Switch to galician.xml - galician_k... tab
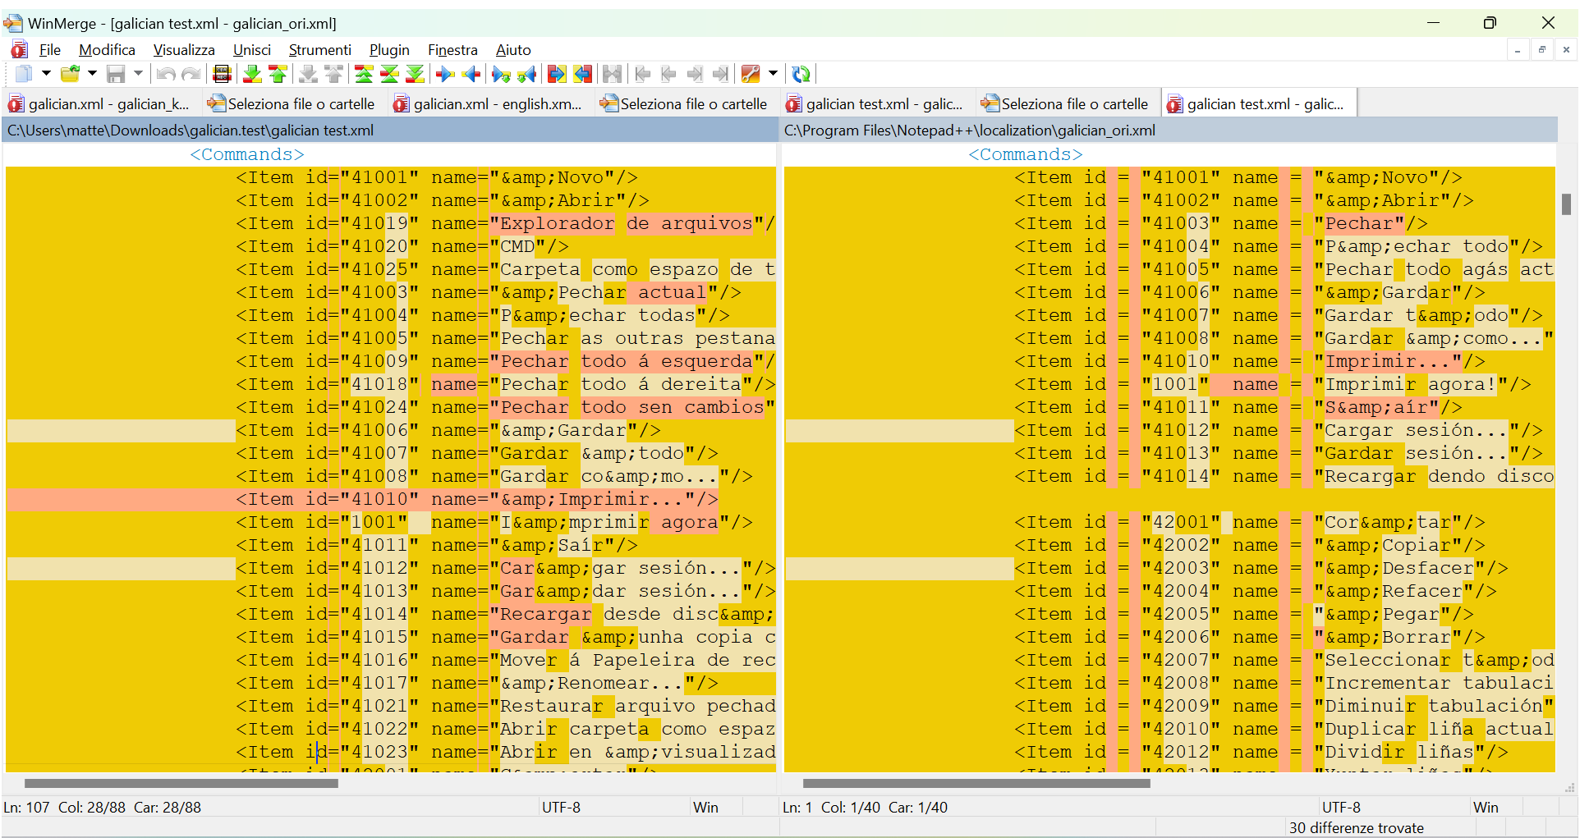The image size is (1580, 838). [x=99, y=104]
